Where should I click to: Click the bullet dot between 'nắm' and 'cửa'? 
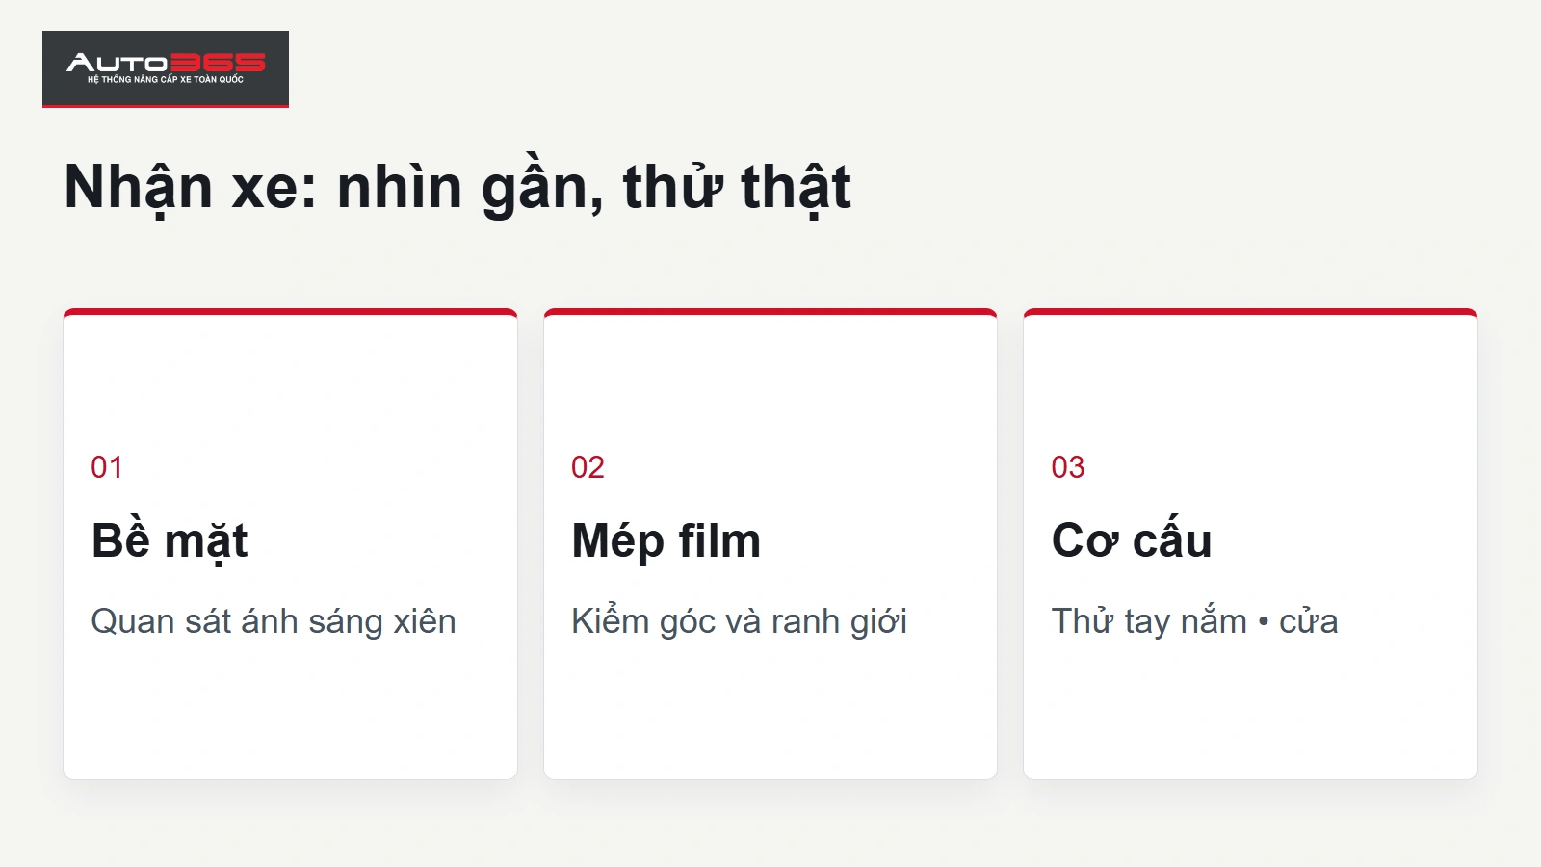pos(1264,622)
